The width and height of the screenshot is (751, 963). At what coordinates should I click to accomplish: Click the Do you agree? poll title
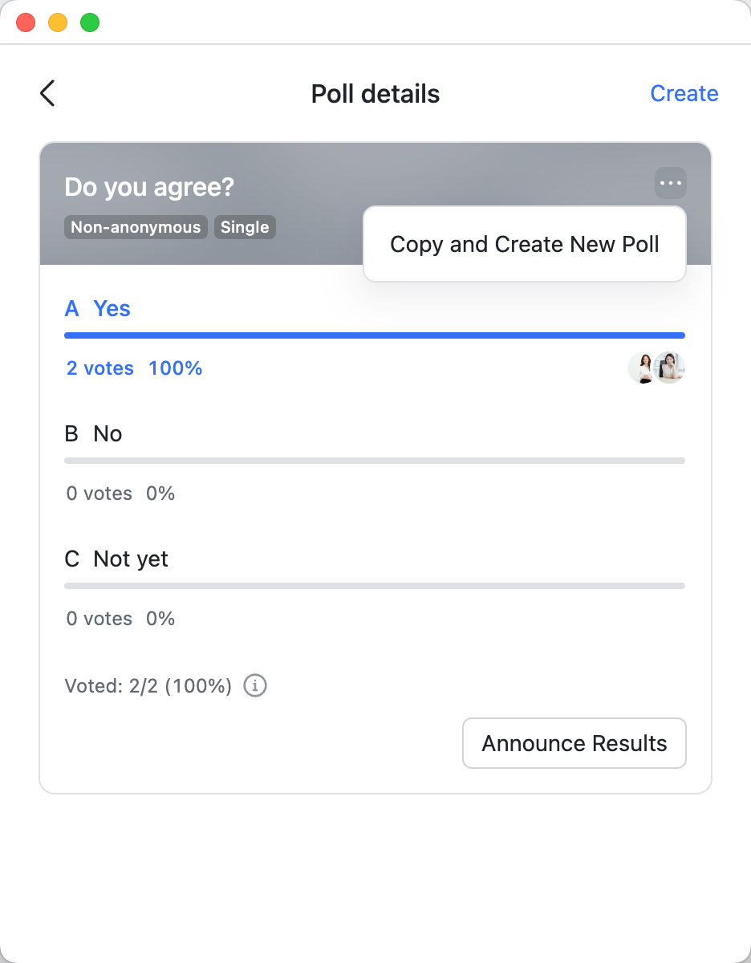(149, 188)
